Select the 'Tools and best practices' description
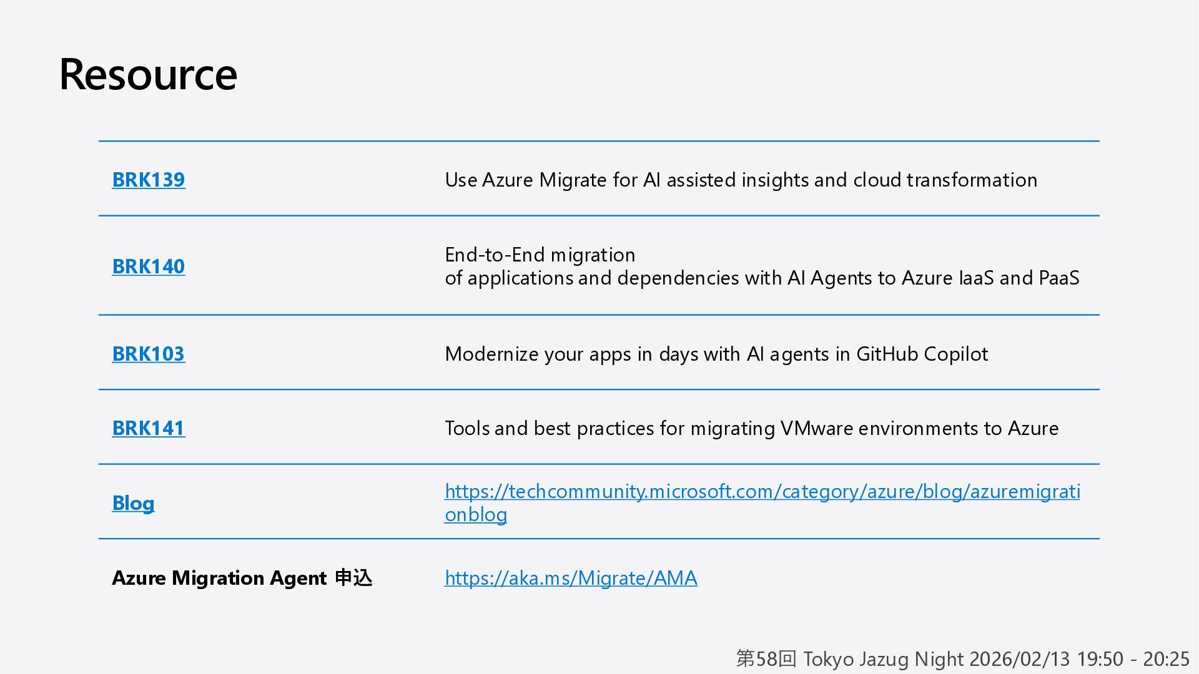The height and width of the screenshot is (674, 1199). pyautogui.click(x=751, y=428)
